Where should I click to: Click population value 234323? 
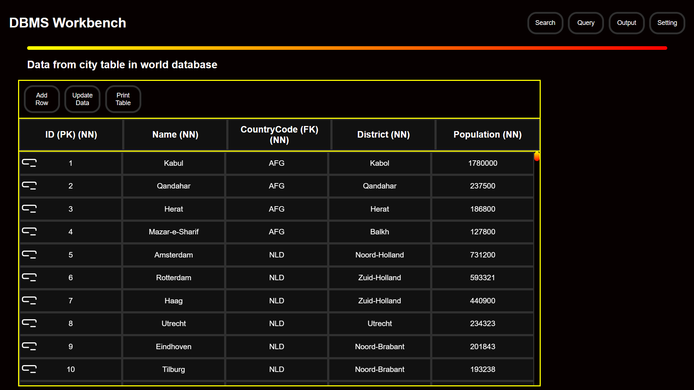pyautogui.click(x=483, y=324)
